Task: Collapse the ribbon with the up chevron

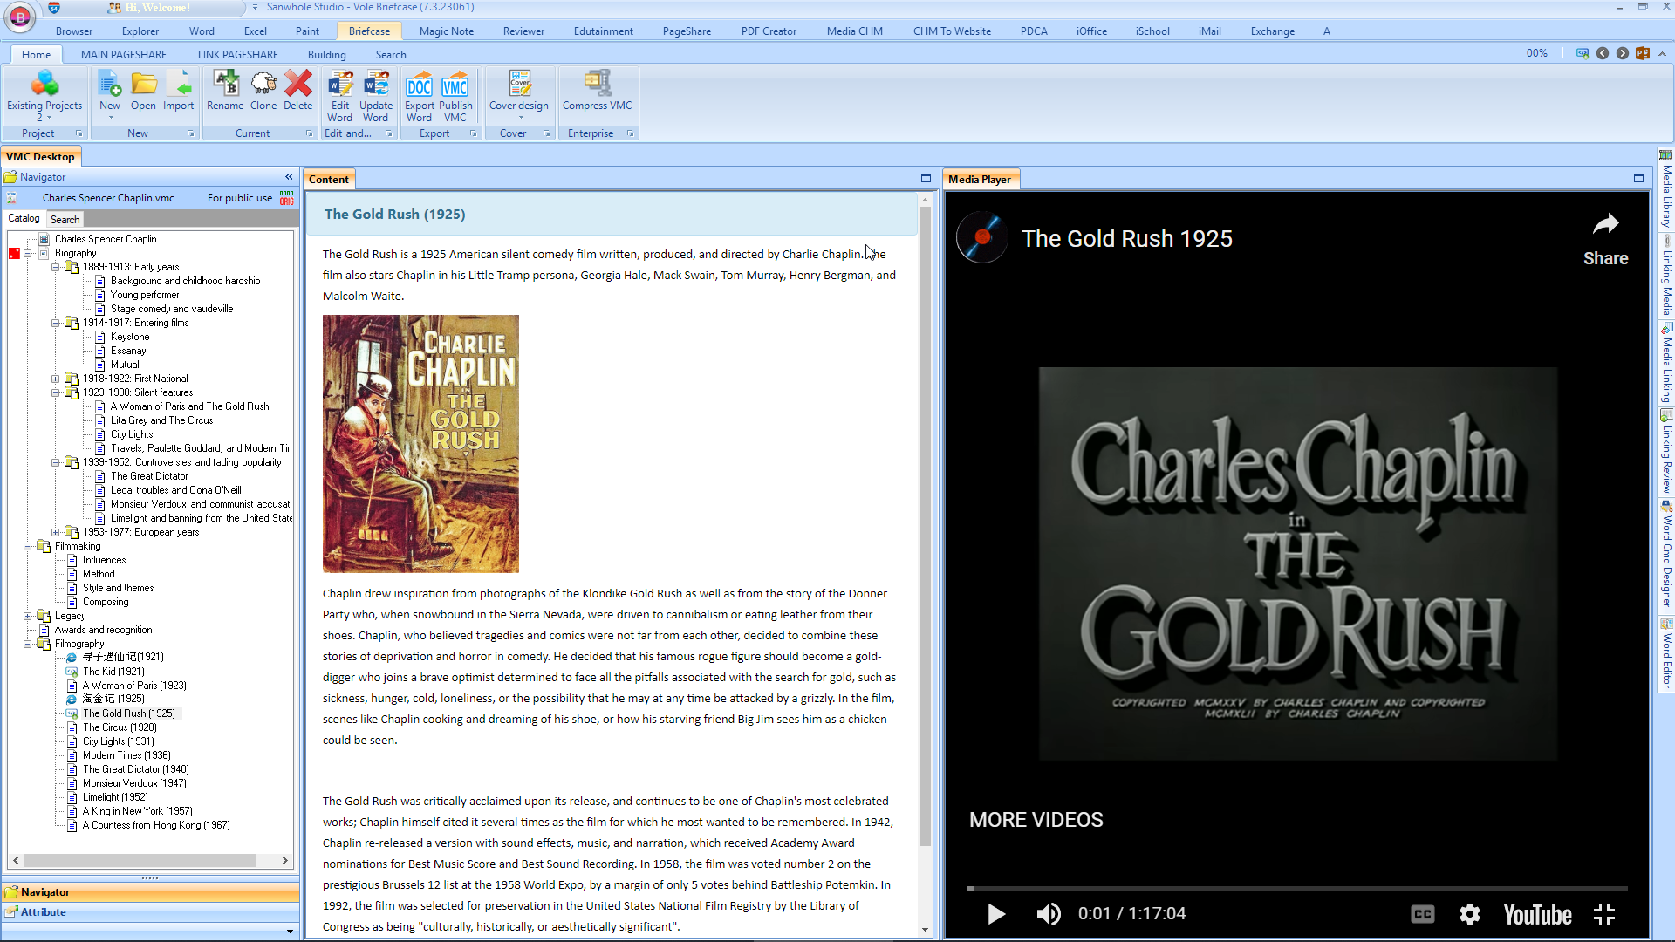Action: (x=1663, y=54)
